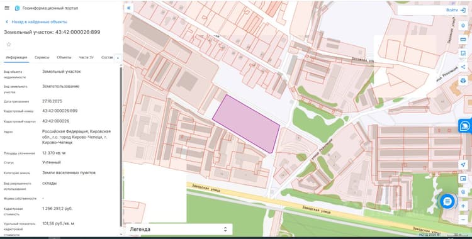
Task: Expand the Легенда panel
Action: (179, 230)
